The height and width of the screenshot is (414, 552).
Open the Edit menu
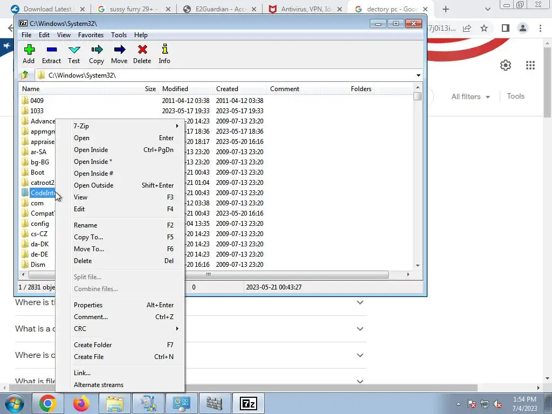tap(44, 35)
